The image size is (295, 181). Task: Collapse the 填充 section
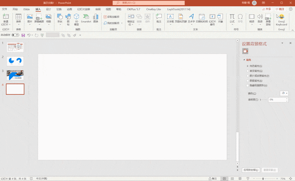[x=244, y=60]
